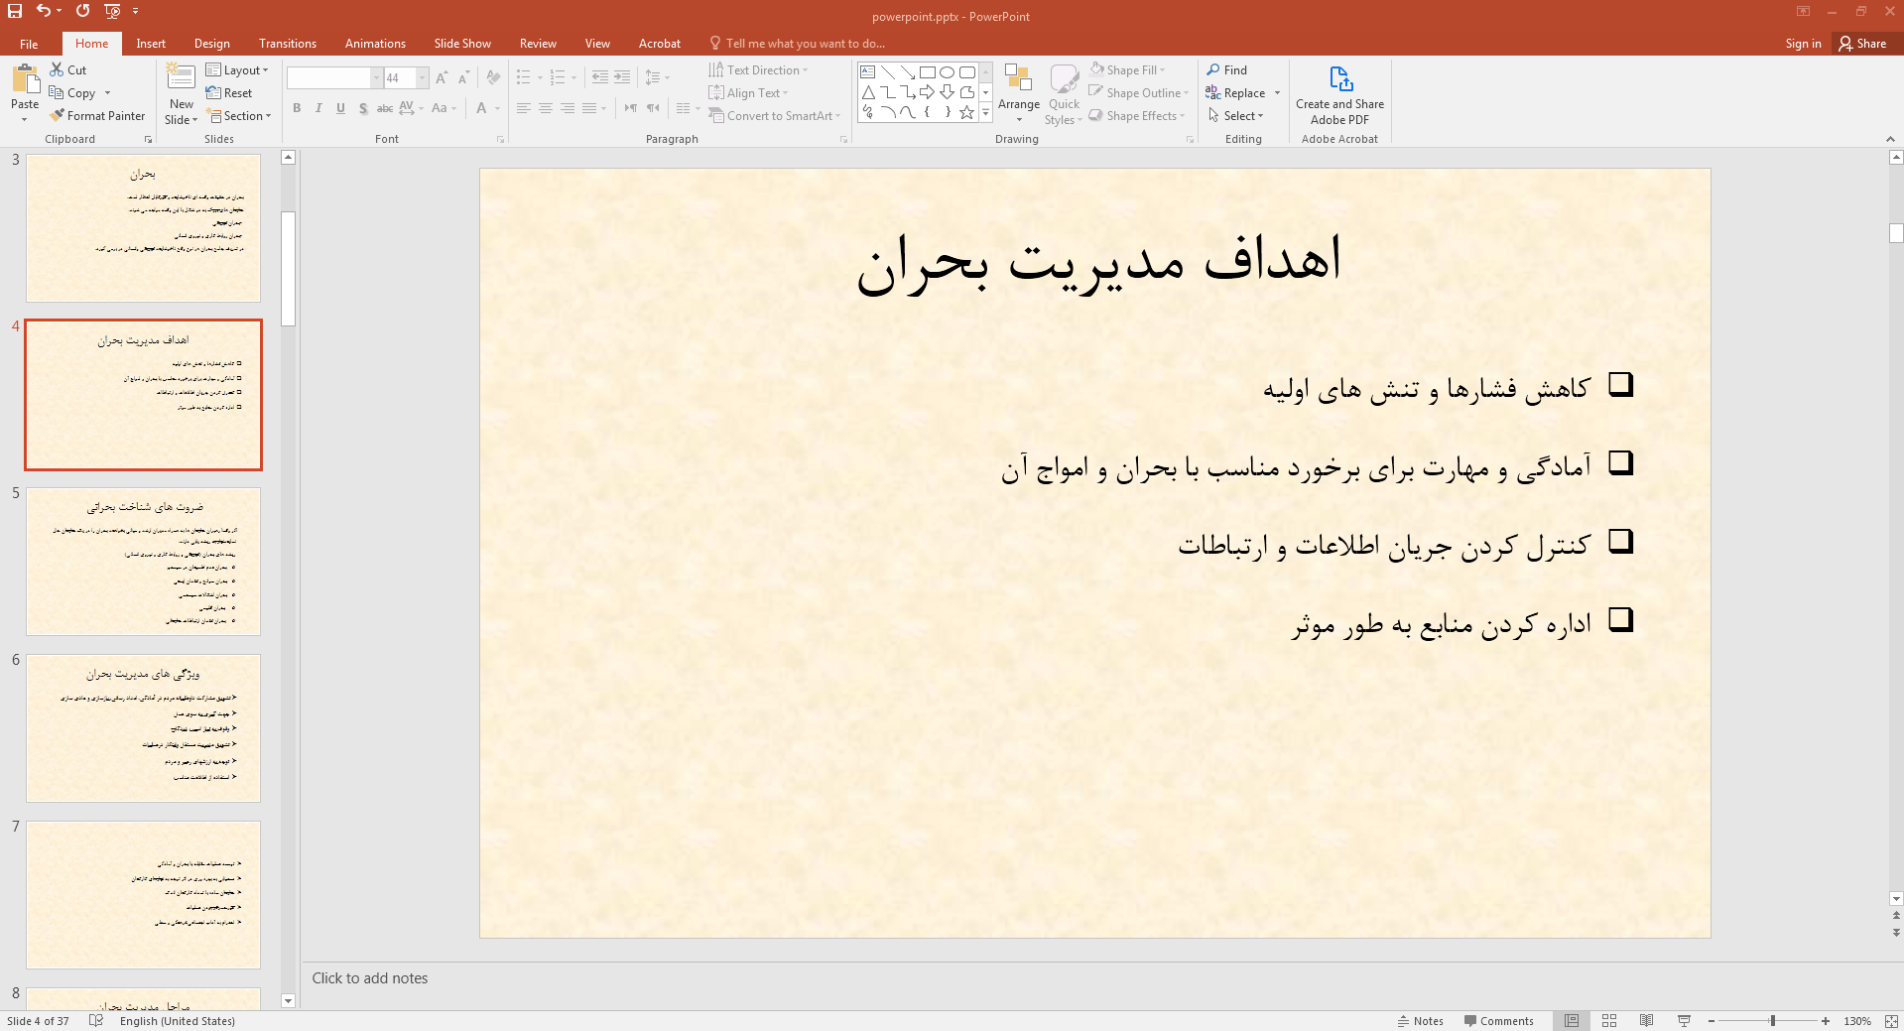The width and height of the screenshot is (1904, 1031).
Task: Switch to Slide Sorter view
Action: point(1609,1020)
